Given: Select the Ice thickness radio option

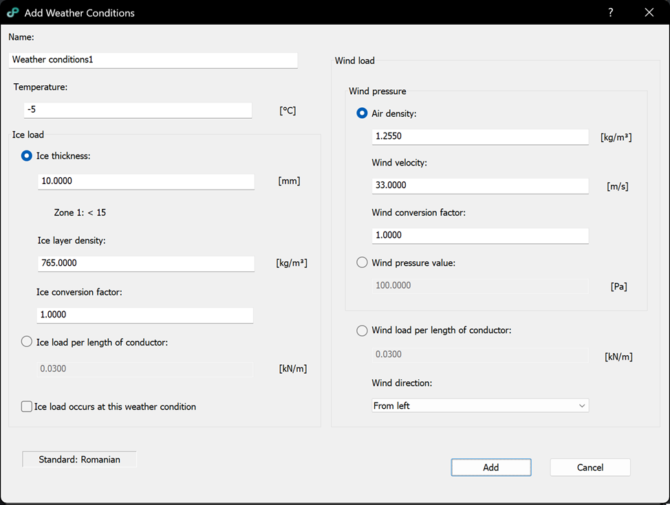Looking at the screenshot, I should (27, 156).
